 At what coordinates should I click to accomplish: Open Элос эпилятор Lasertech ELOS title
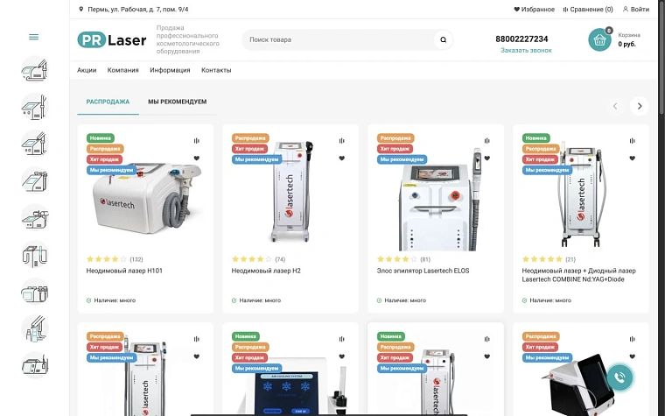pos(423,271)
